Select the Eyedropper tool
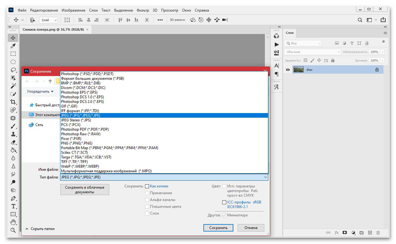The image size is (396, 244). (x=13, y=45)
